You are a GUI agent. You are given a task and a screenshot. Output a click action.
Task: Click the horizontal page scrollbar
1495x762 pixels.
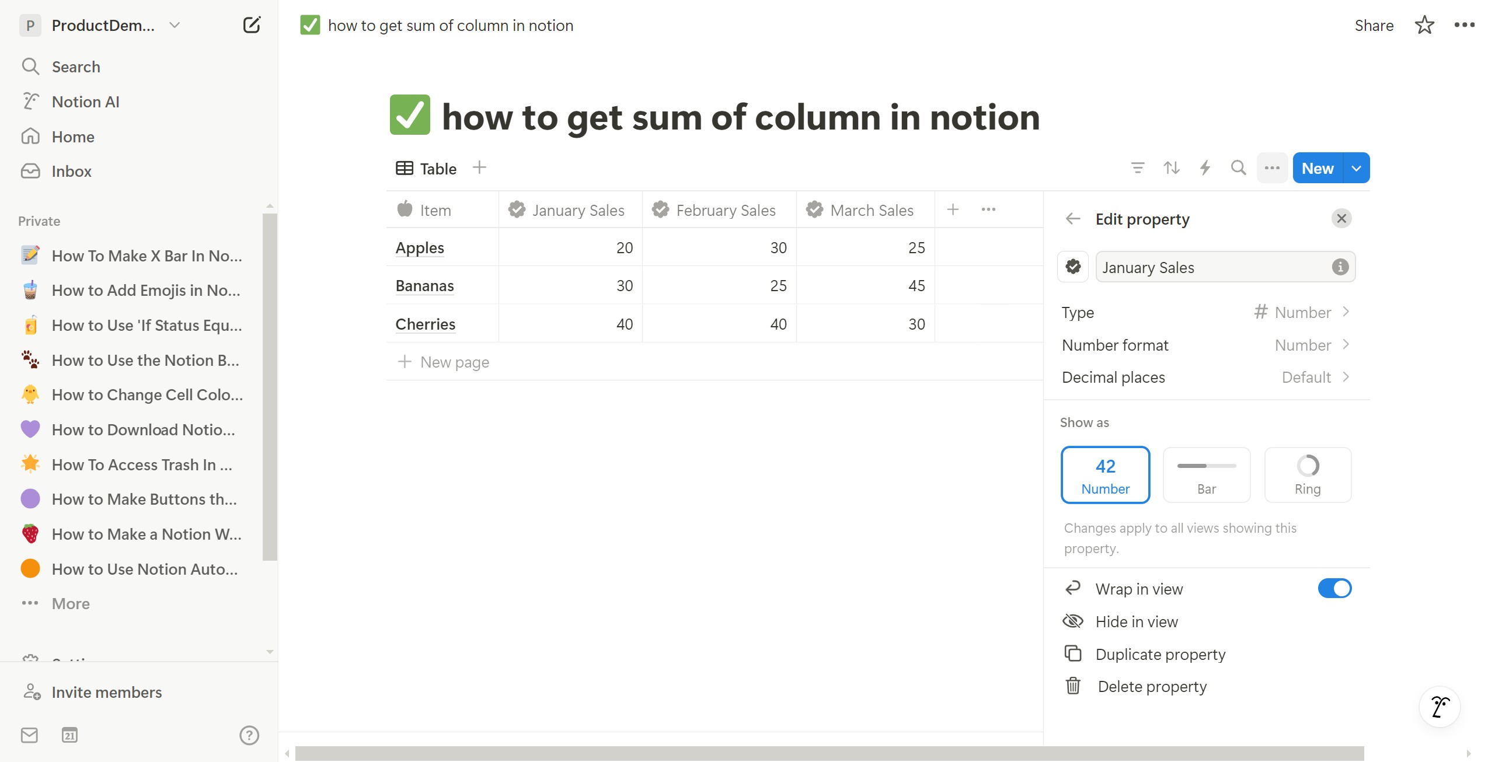[x=830, y=753]
